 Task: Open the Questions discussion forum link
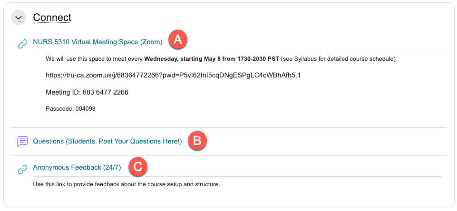point(107,141)
